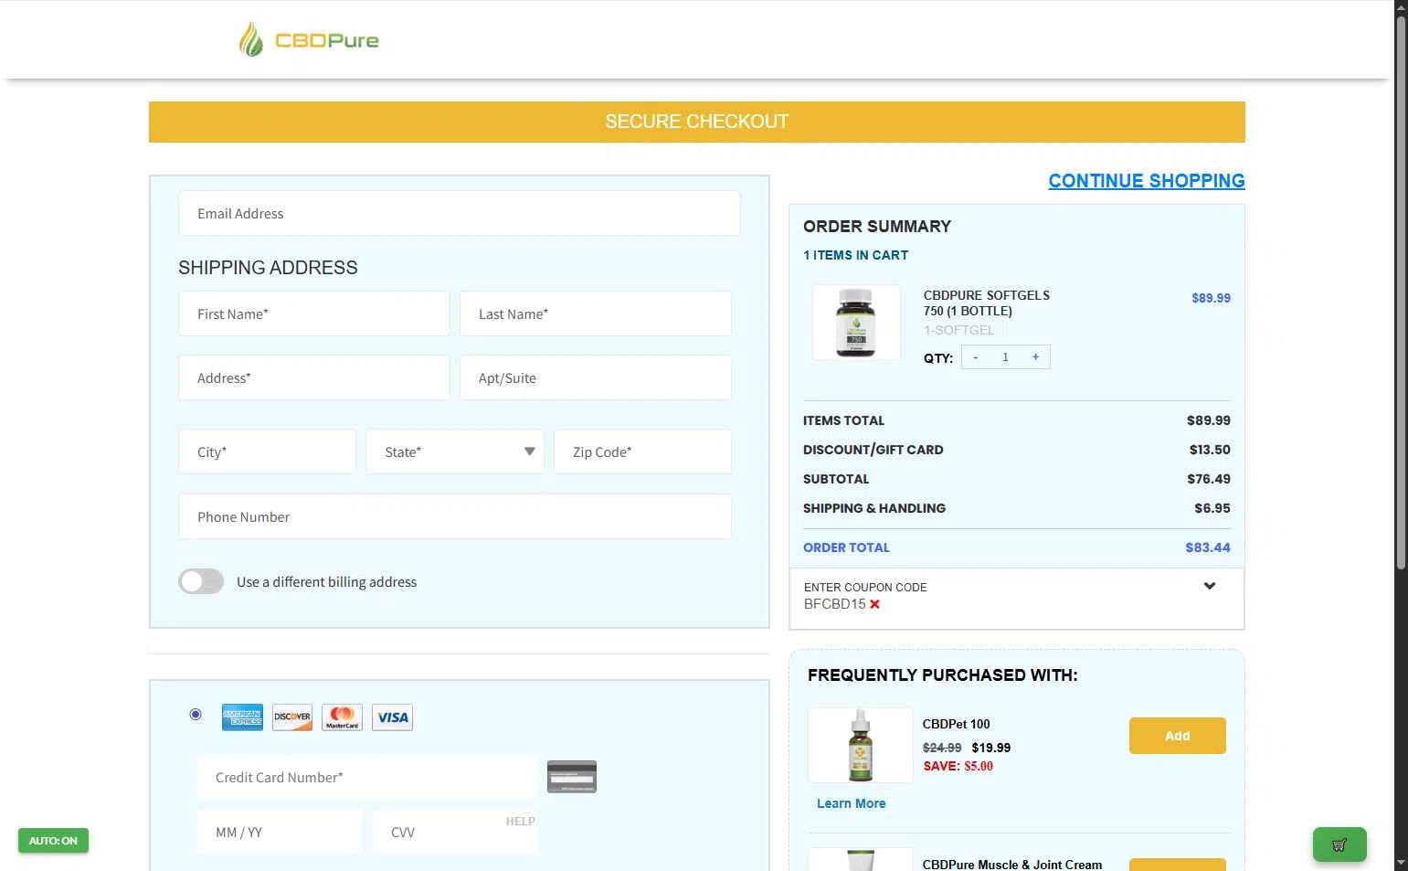Click the Discover card icon
Viewport: 1408px width, 871px height.
point(292,717)
